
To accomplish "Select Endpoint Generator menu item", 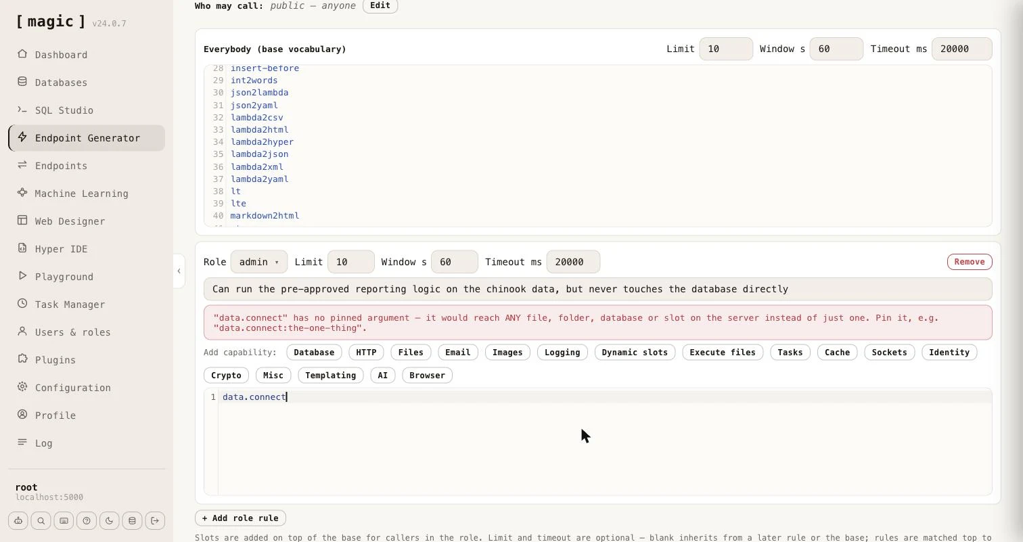I will pos(87,138).
